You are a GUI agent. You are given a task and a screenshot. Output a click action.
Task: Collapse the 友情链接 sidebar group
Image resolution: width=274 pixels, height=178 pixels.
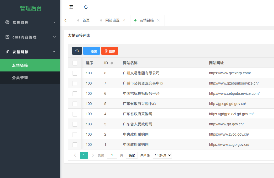[30, 52]
